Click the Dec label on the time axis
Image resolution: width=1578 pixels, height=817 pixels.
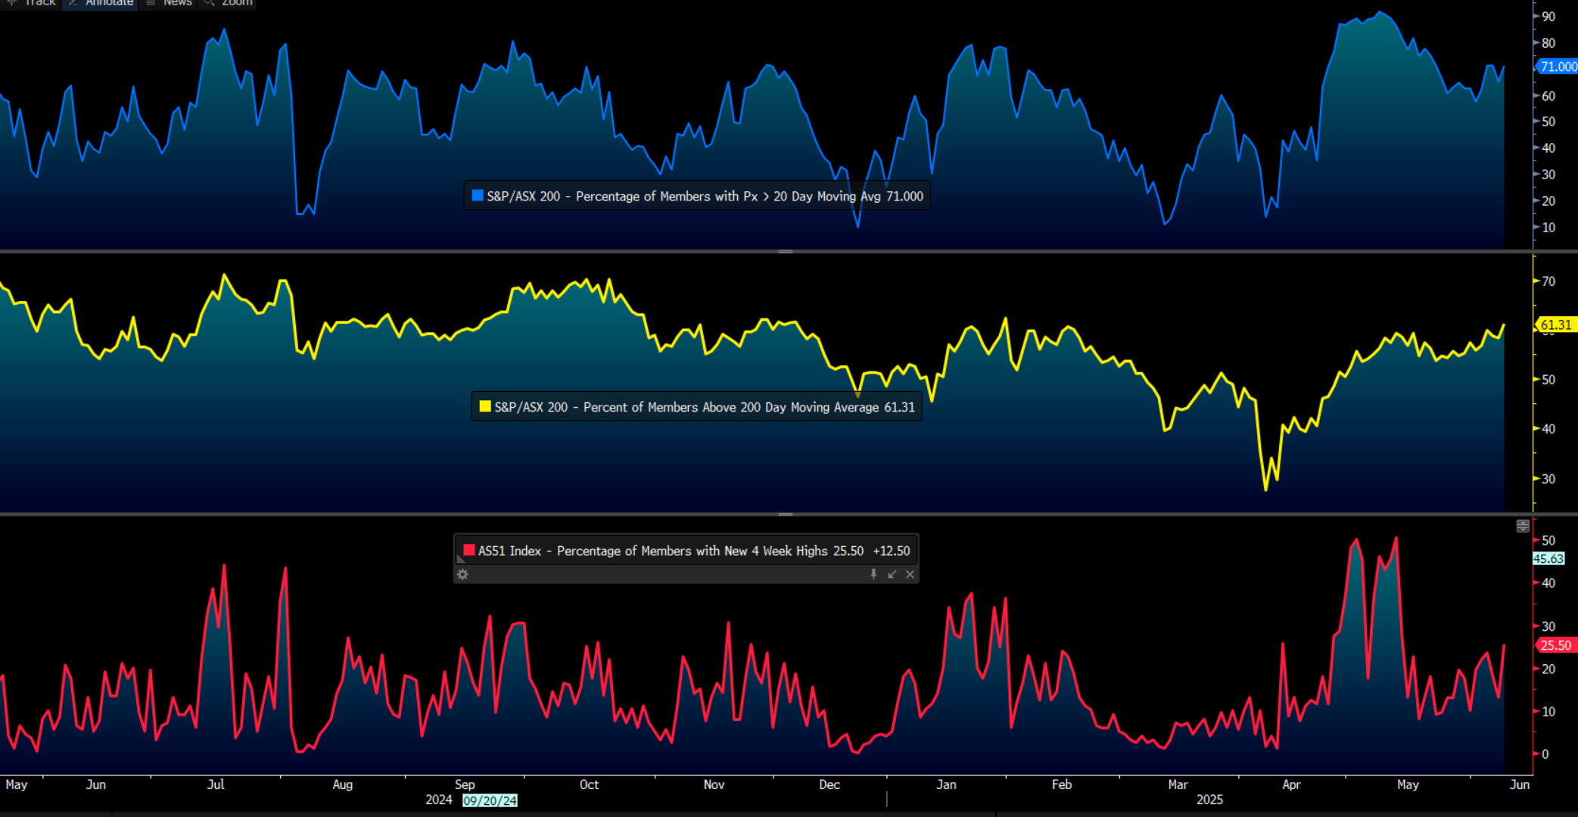[x=829, y=784]
